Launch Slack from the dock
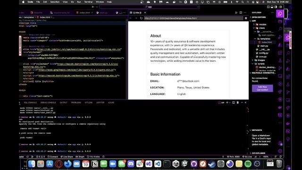The width and height of the screenshot is (302, 170). [x=140, y=164]
